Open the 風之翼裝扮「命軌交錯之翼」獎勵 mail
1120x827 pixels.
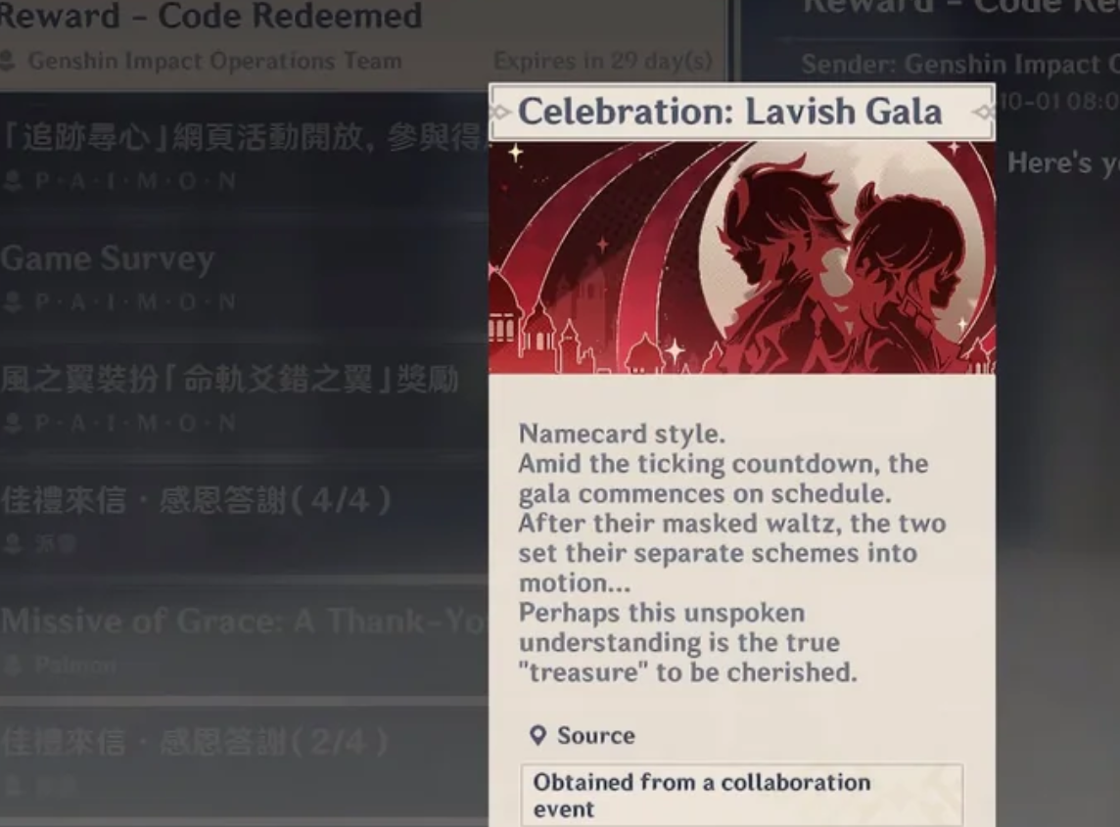[x=245, y=397]
